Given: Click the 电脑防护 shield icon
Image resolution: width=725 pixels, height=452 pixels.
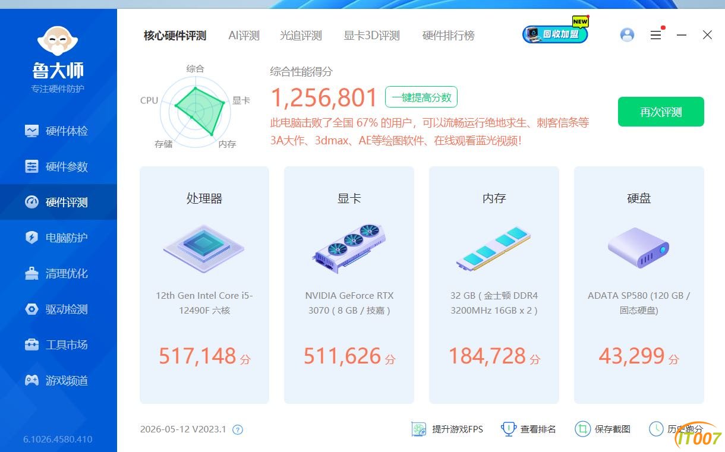Looking at the screenshot, I should pos(31,238).
